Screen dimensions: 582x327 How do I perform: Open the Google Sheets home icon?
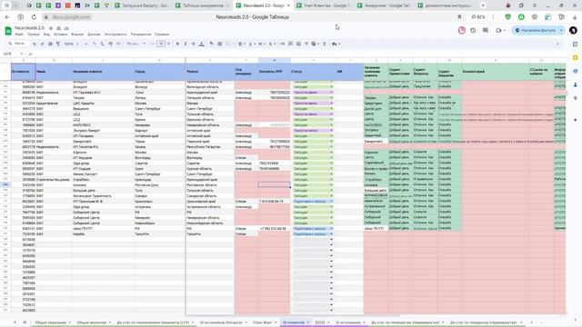coord(8,31)
